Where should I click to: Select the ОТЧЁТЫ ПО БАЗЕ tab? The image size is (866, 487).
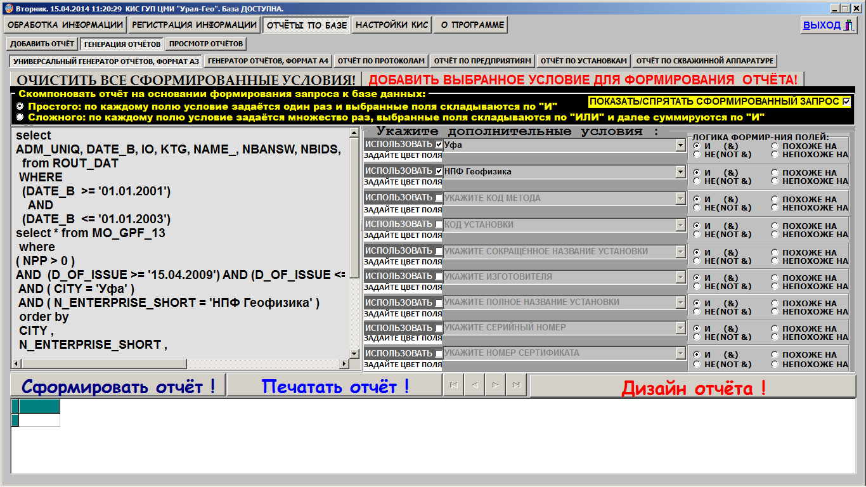click(307, 25)
